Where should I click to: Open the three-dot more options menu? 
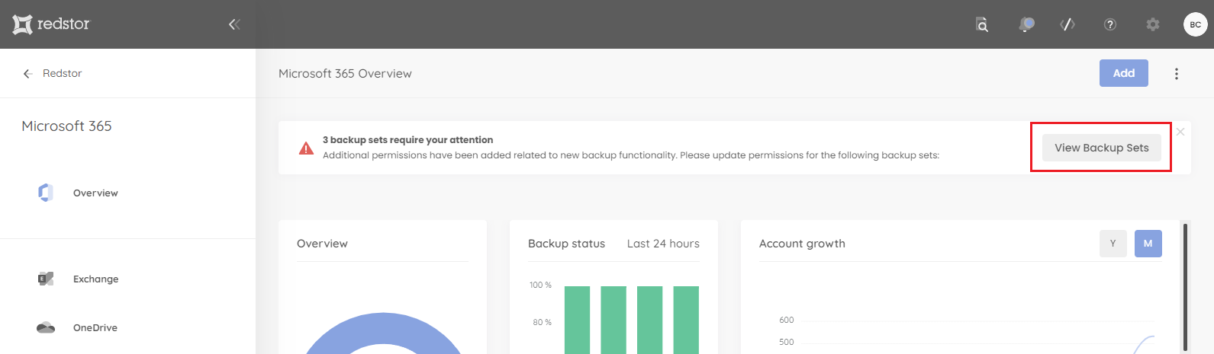point(1177,74)
